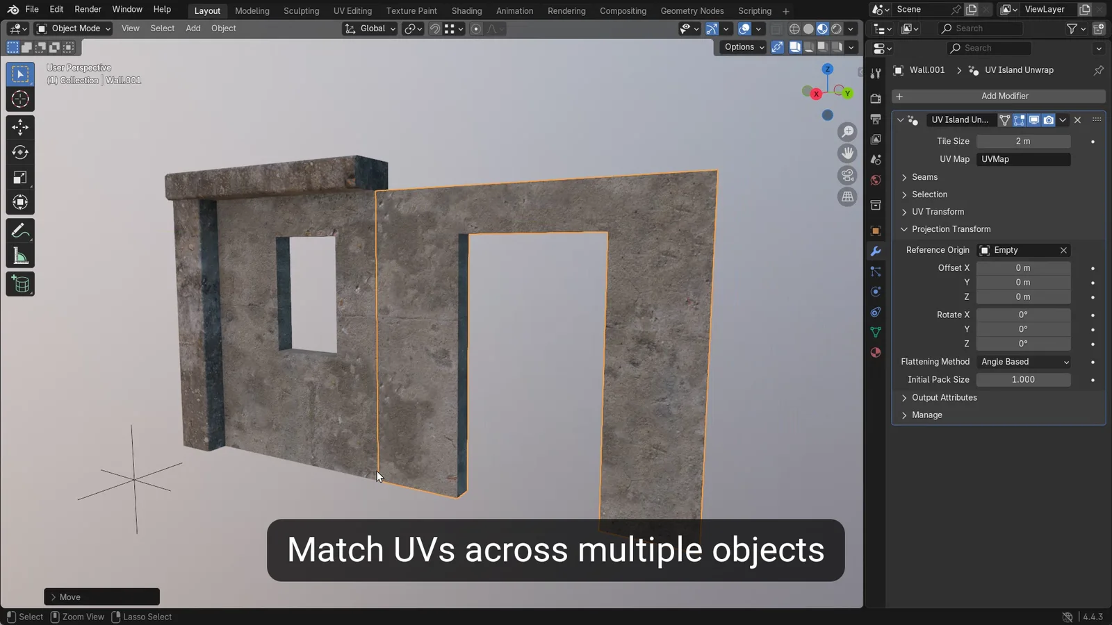
Task: Switch to the Modifier Properties wrench tab
Action: (x=876, y=251)
